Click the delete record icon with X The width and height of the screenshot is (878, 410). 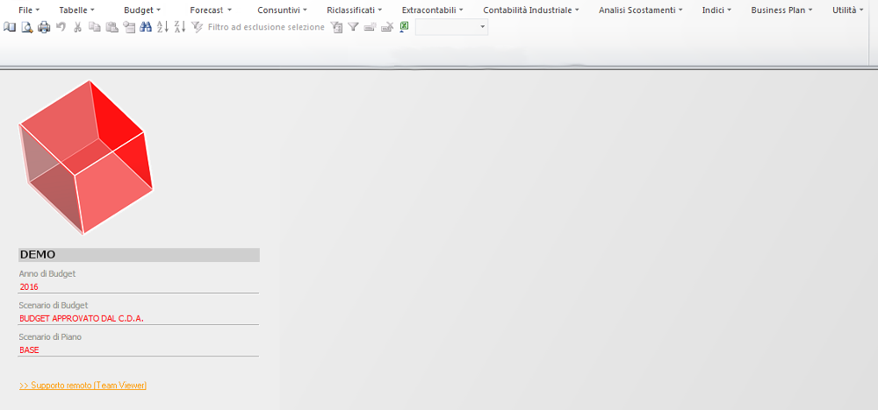(387, 27)
